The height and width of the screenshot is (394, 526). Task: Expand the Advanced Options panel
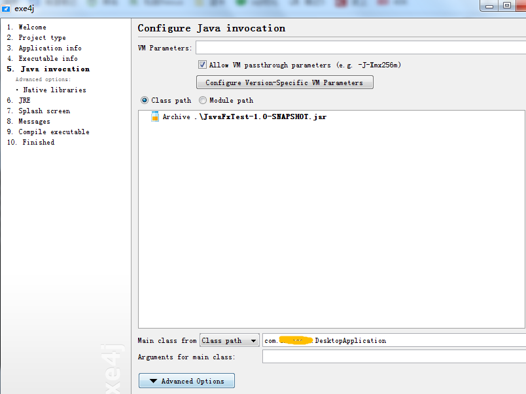coord(186,380)
